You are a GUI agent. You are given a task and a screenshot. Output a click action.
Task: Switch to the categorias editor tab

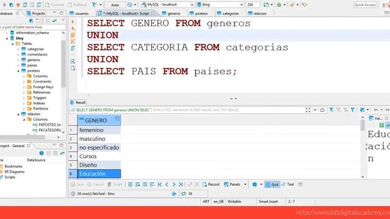228,13
